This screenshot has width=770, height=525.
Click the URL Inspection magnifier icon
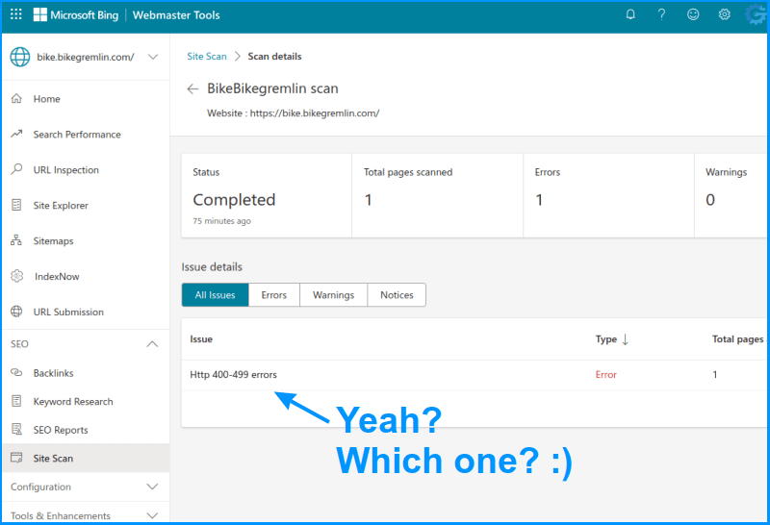[x=16, y=169]
